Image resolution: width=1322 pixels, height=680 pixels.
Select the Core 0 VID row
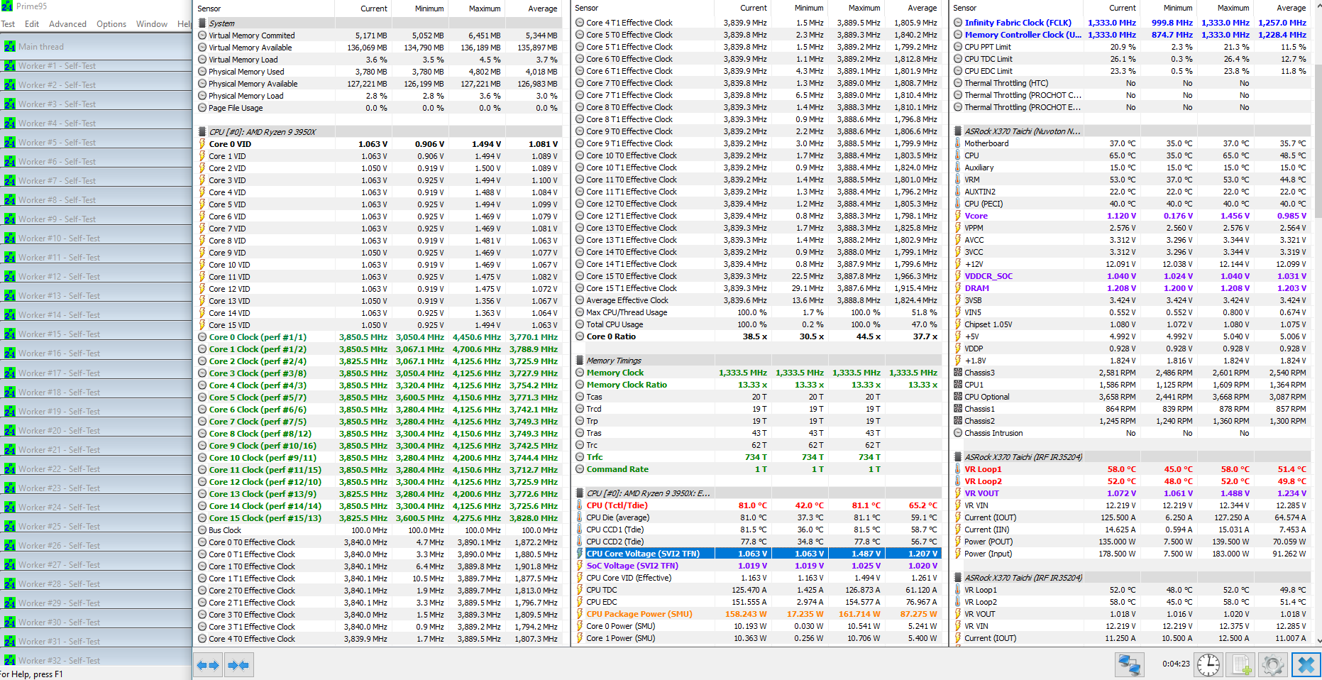point(380,144)
